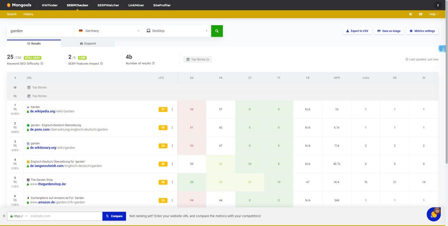Open the three-dot menu for thegardenshop.de row
Viewport: 448px width, 226px height.
tap(172, 182)
